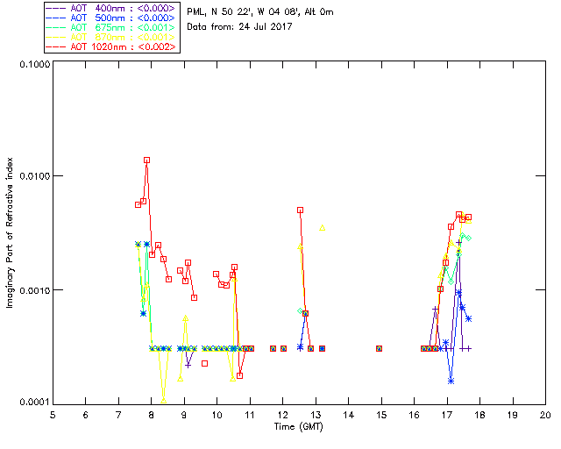
Task: Click the x-axis tick label 17
Action: 447,415
